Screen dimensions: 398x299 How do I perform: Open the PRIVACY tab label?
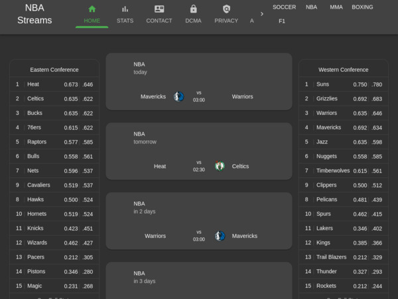[226, 21]
